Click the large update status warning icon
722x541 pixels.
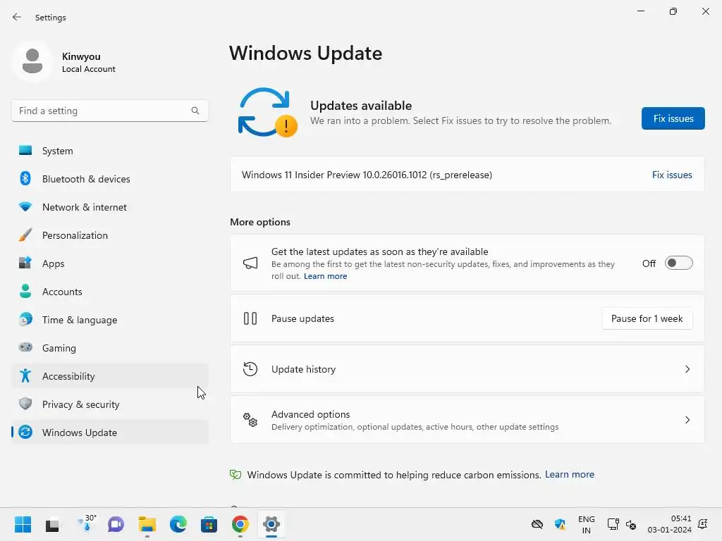click(x=267, y=113)
